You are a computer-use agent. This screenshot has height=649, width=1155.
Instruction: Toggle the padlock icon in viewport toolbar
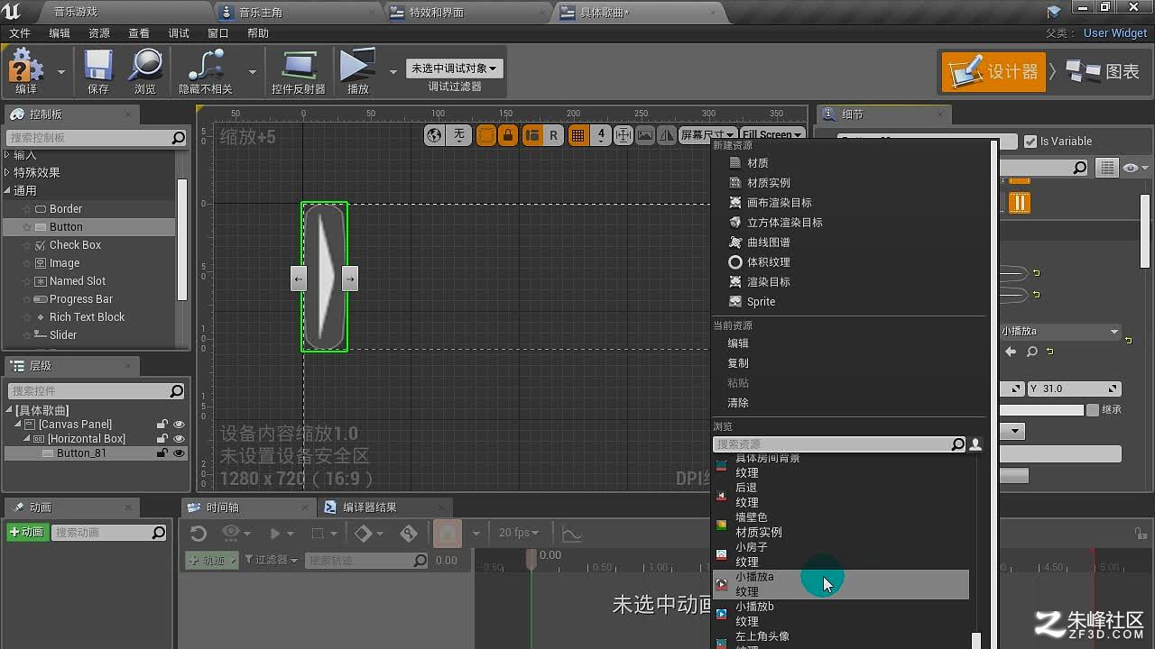pyautogui.click(x=508, y=135)
